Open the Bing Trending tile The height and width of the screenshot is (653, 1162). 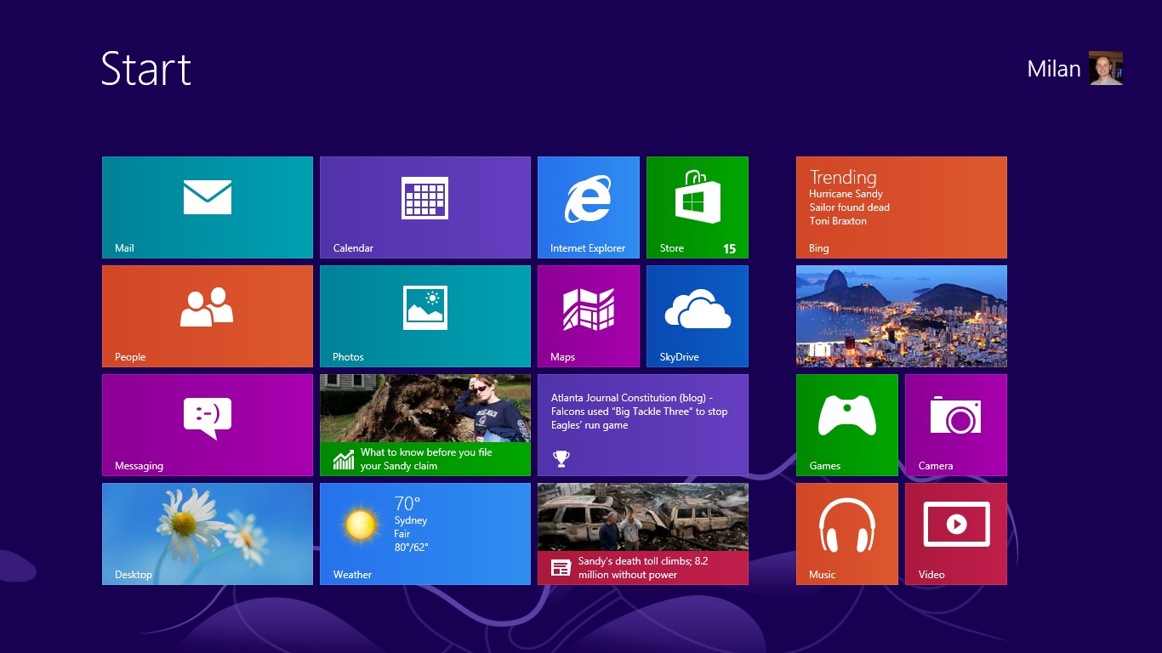[902, 207]
